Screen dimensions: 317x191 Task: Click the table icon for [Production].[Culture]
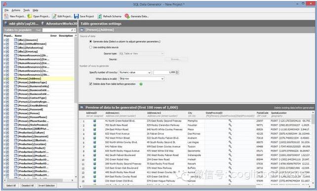(16, 133)
